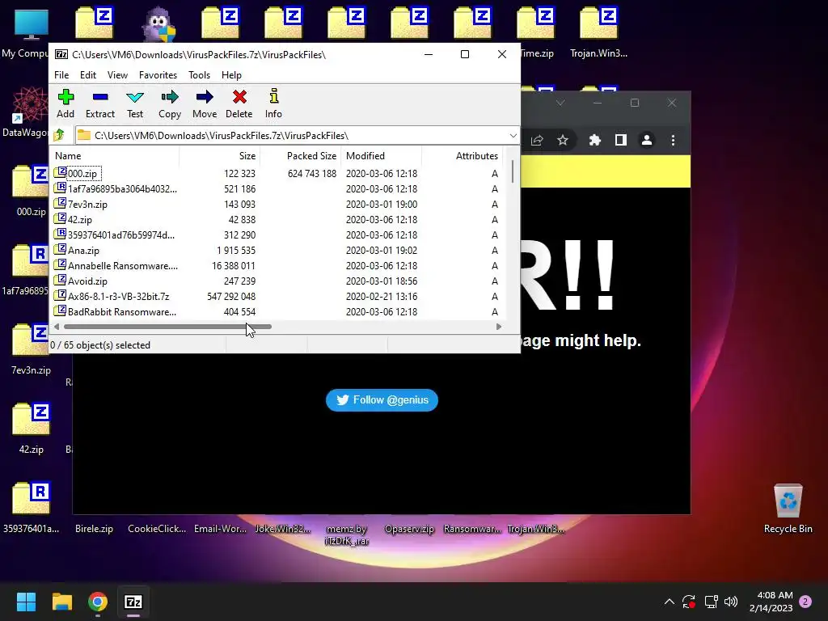Switch to Chrome in the taskbar
This screenshot has width=828, height=621.
tap(98, 602)
